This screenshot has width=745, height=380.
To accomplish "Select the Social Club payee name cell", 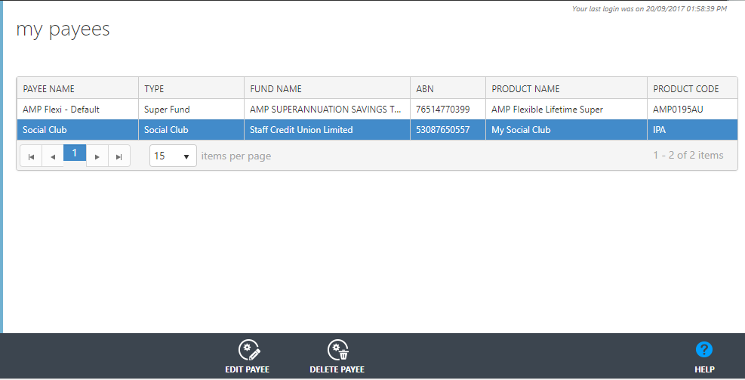I will point(78,130).
